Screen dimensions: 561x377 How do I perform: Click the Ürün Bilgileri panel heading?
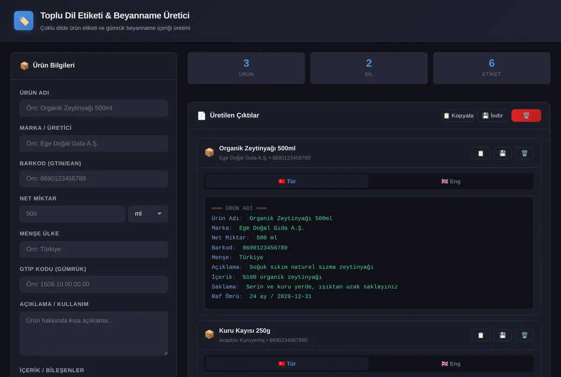[54, 65]
